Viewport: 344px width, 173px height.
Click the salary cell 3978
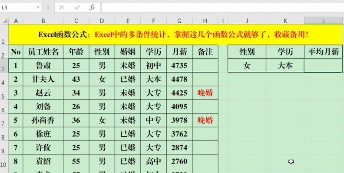click(x=179, y=120)
